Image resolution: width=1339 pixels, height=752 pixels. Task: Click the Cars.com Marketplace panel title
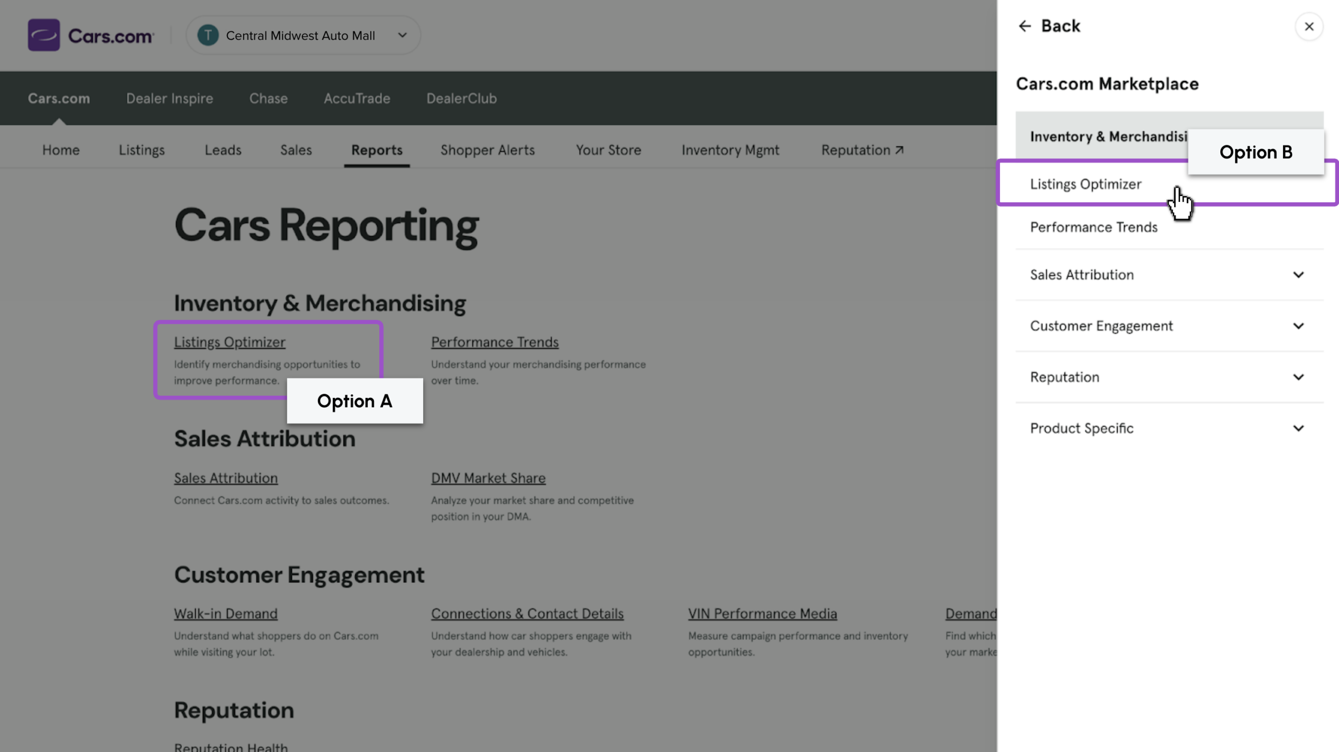1107,84
